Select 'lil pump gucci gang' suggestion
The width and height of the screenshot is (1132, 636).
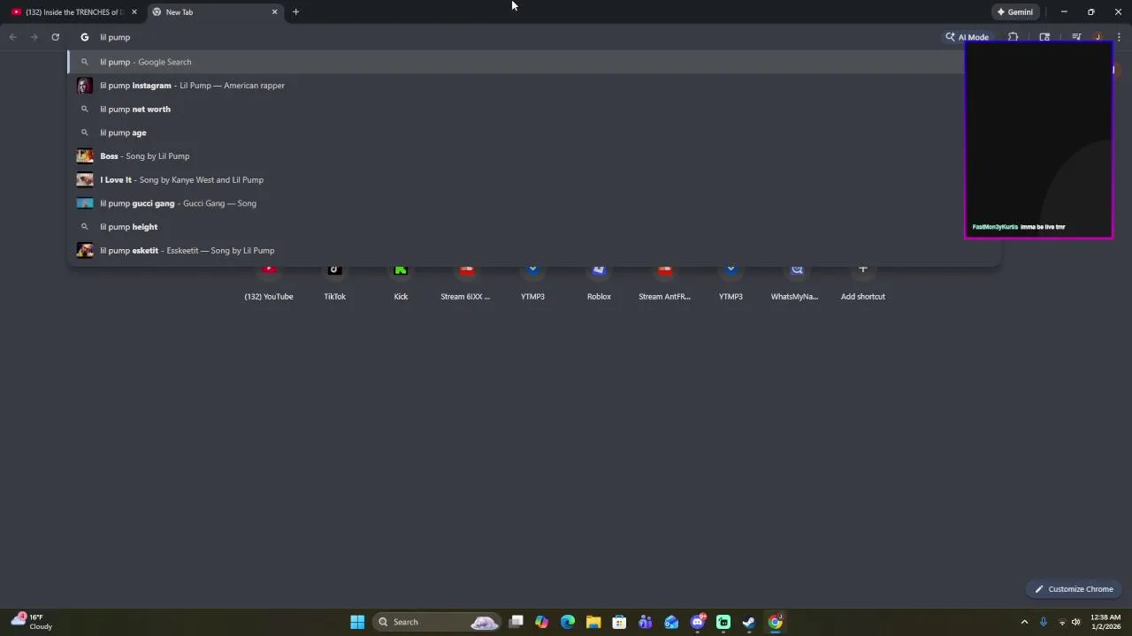pyautogui.click(x=534, y=203)
